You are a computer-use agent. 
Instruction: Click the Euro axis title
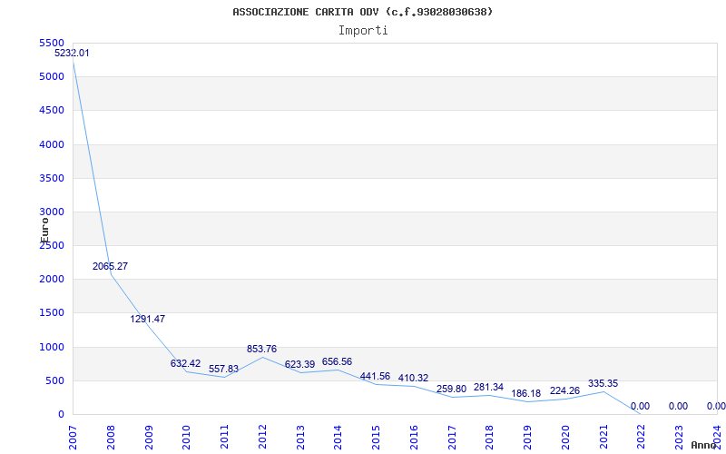(44, 231)
